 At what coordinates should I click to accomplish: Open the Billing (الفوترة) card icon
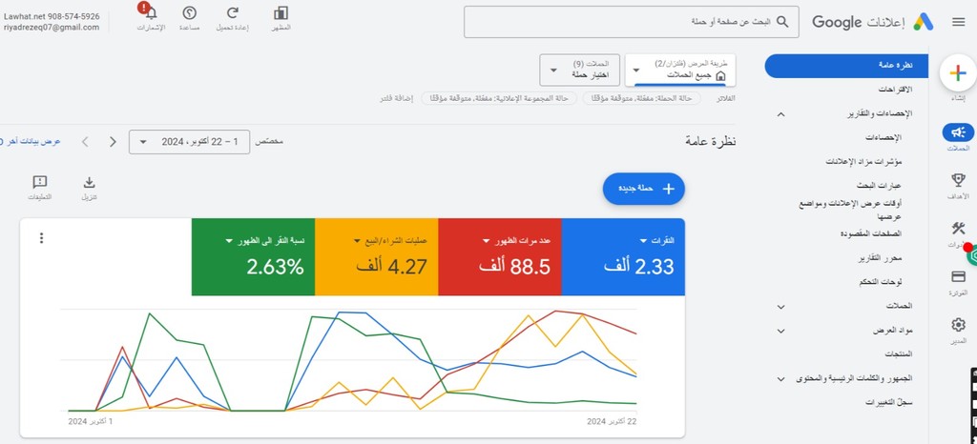click(959, 276)
